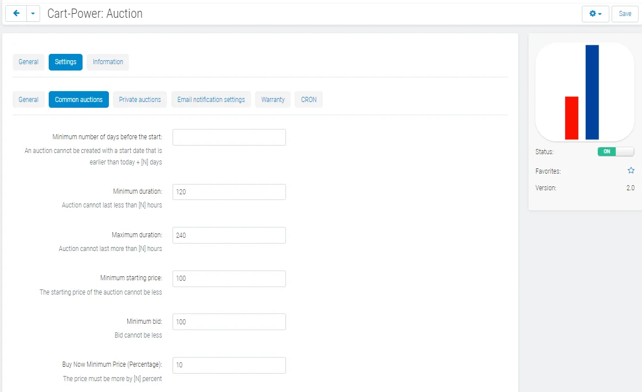Click the Maximum duration label
This screenshot has width=642, height=392.
137,235
